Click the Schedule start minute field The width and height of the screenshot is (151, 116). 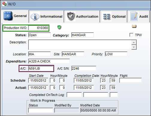[62, 80]
